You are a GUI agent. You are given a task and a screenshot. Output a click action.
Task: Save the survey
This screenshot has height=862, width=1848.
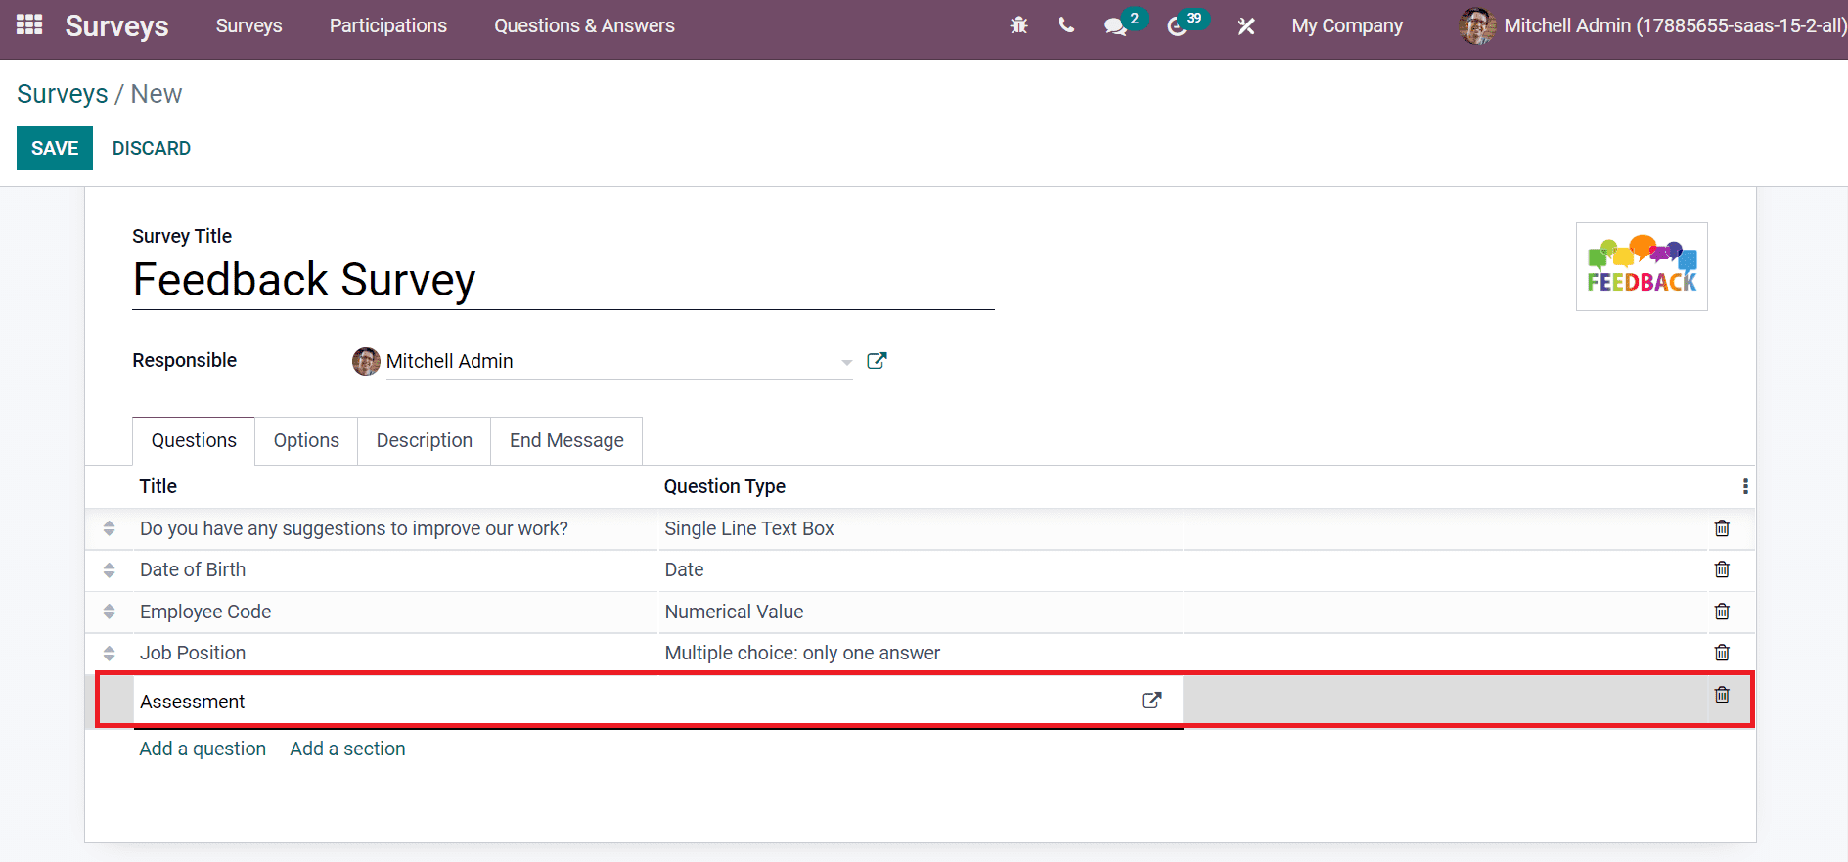click(55, 148)
